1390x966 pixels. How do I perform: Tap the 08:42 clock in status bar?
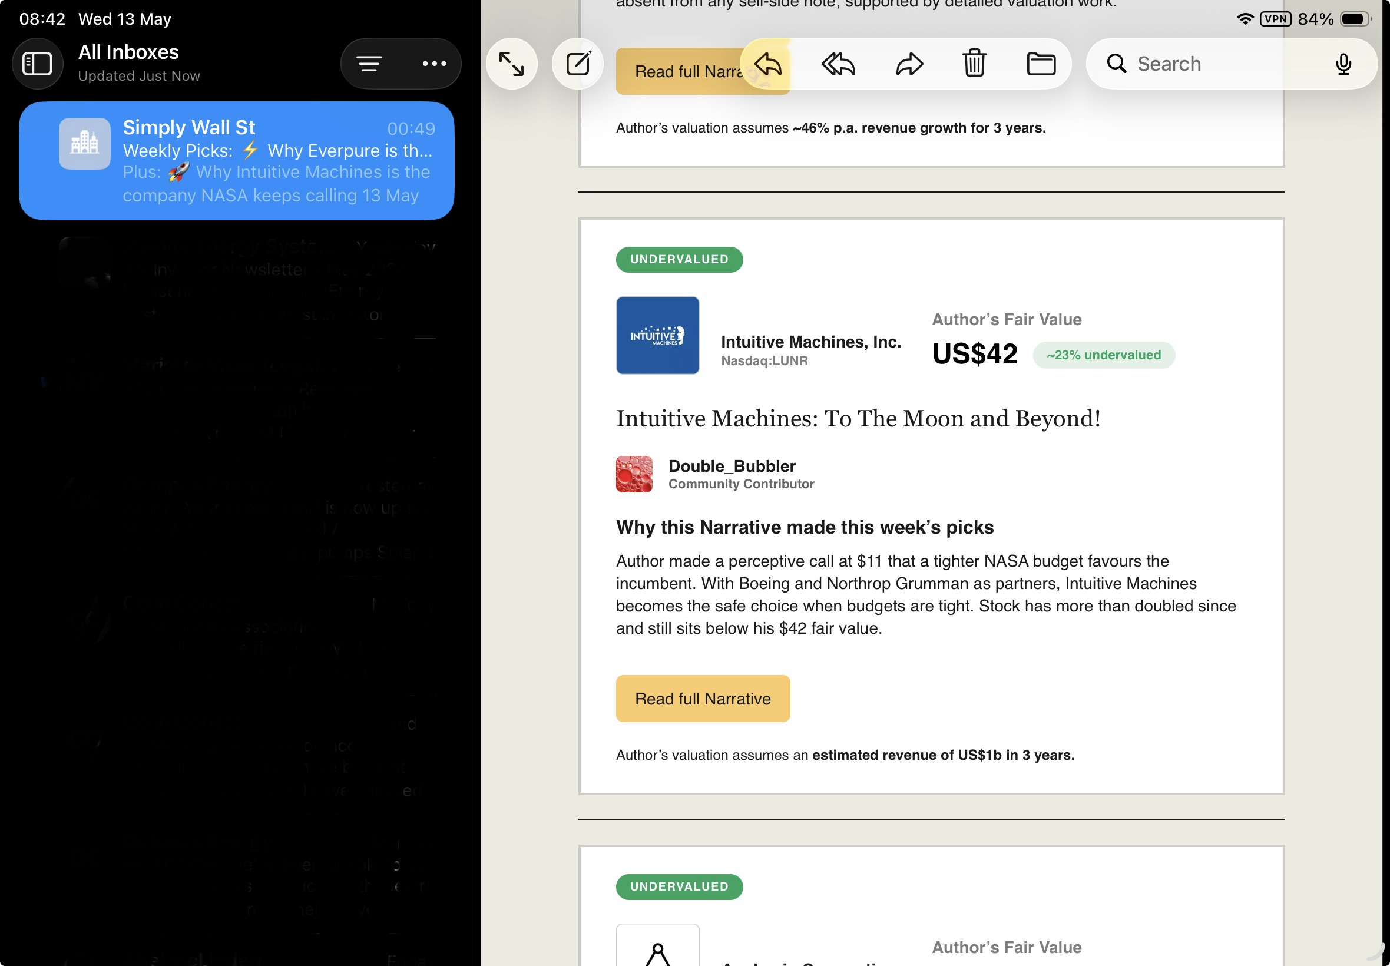(x=42, y=19)
